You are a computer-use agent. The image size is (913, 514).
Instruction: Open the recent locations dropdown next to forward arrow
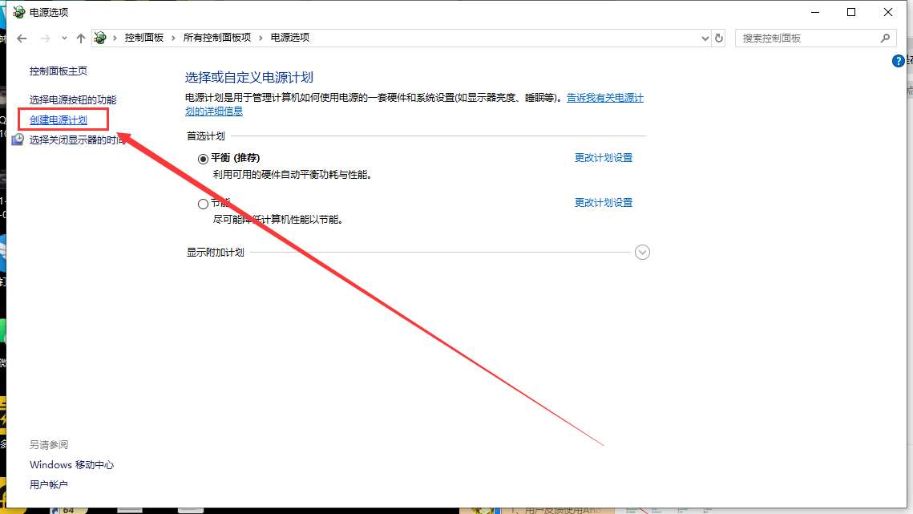pos(63,38)
